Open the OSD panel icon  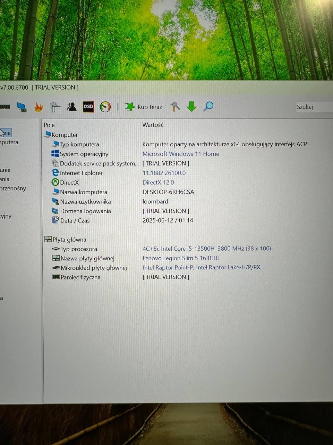(x=88, y=106)
